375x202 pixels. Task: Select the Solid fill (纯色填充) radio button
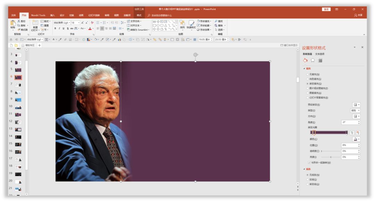click(x=308, y=79)
